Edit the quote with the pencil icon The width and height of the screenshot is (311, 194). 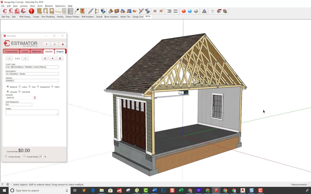coord(45,58)
